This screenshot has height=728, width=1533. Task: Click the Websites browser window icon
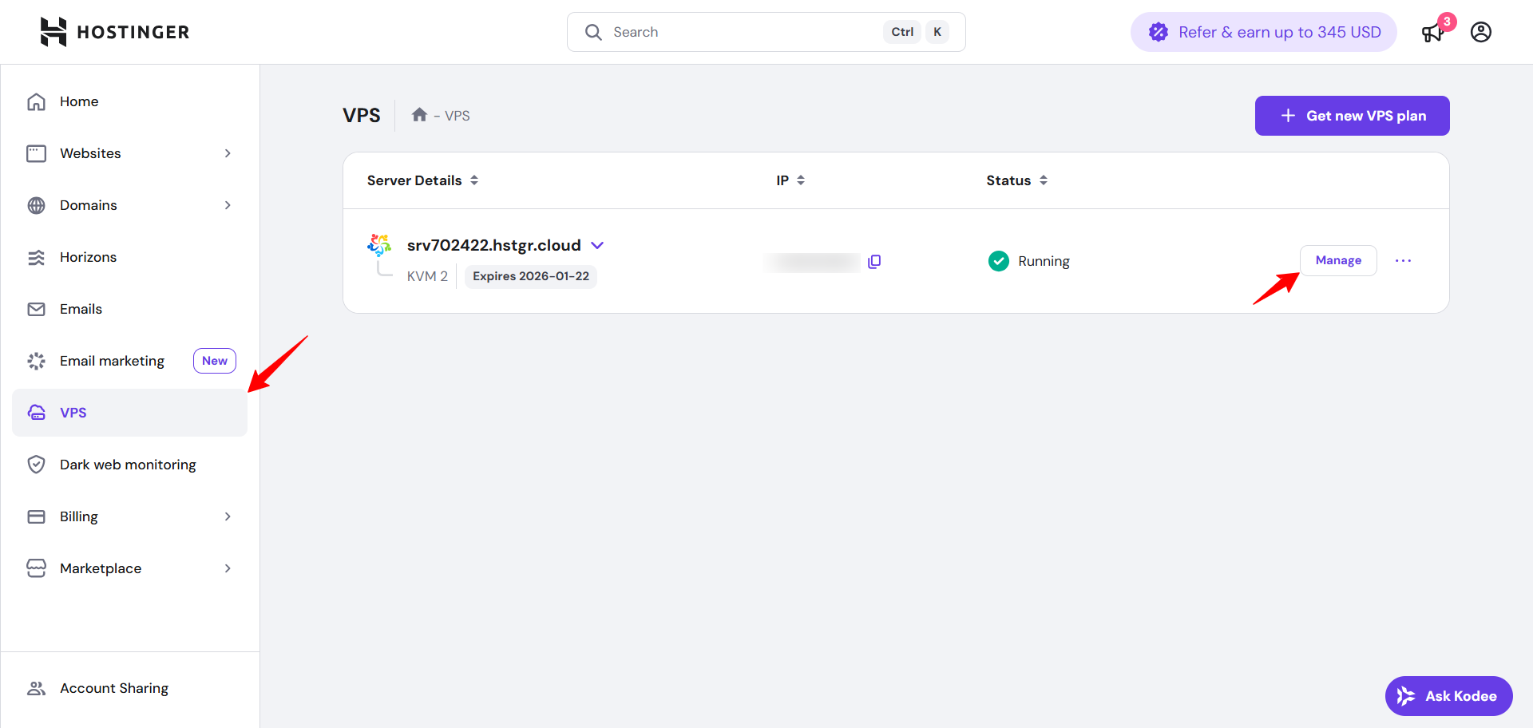click(37, 153)
